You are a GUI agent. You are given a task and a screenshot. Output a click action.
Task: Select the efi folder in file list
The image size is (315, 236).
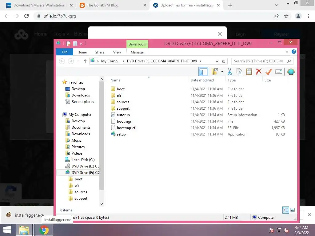coord(119,95)
